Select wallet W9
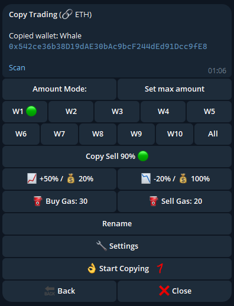 pyautogui.click(x=136, y=134)
